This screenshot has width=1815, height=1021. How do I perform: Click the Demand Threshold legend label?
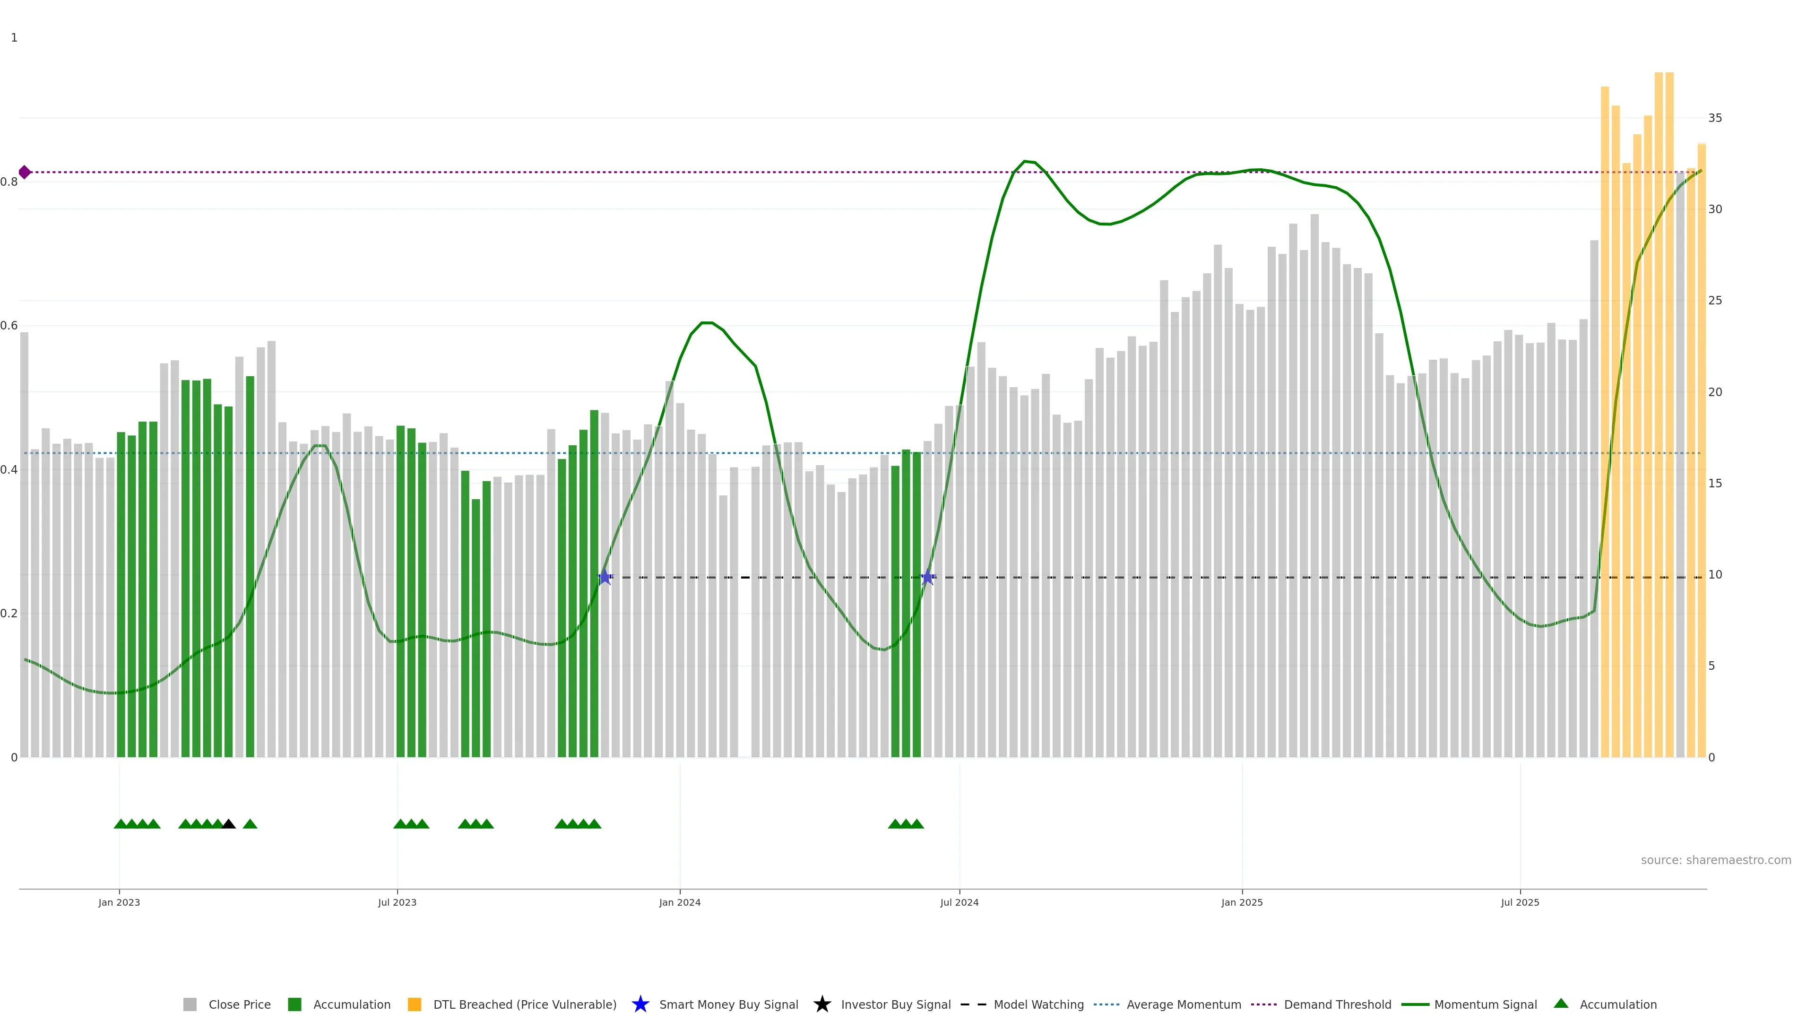[x=1337, y=1004]
